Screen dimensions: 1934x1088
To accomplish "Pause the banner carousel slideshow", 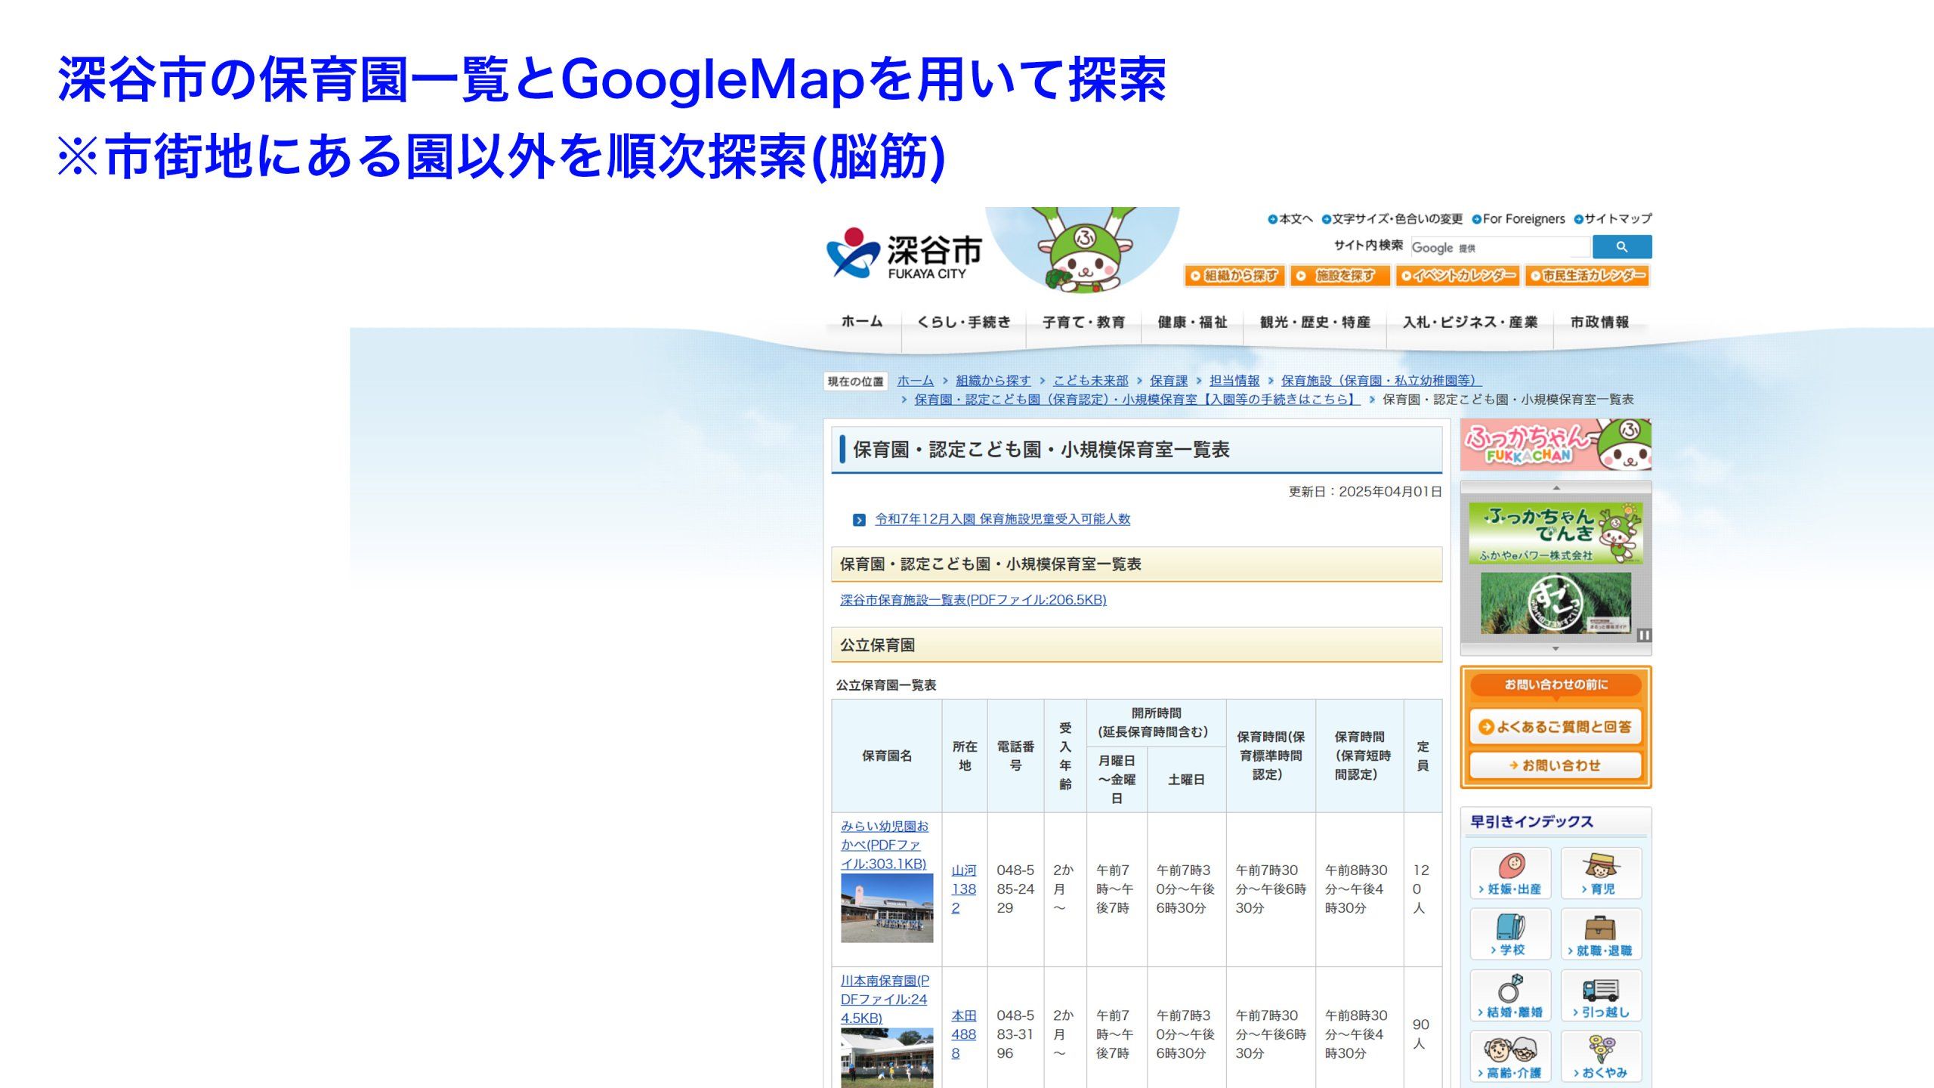I will [1644, 635].
